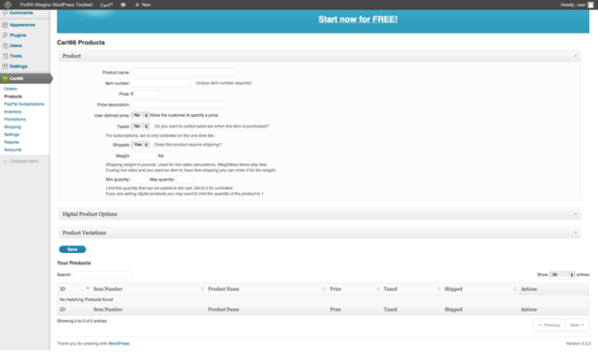Click the Collapse menu arrow icon
The height and width of the screenshot is (356, 598).
tap(5, 161)
